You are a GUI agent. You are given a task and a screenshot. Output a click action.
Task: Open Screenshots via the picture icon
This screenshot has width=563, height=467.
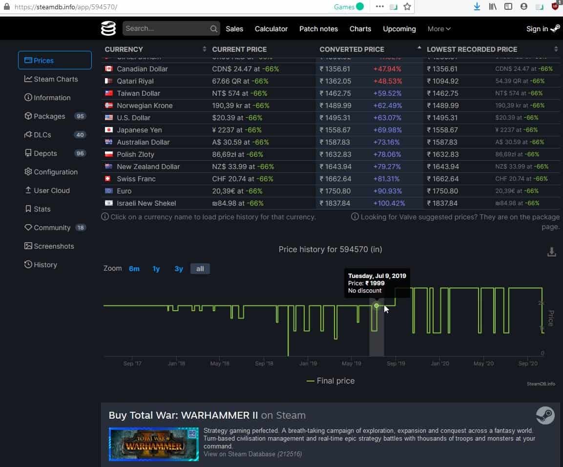29,246
